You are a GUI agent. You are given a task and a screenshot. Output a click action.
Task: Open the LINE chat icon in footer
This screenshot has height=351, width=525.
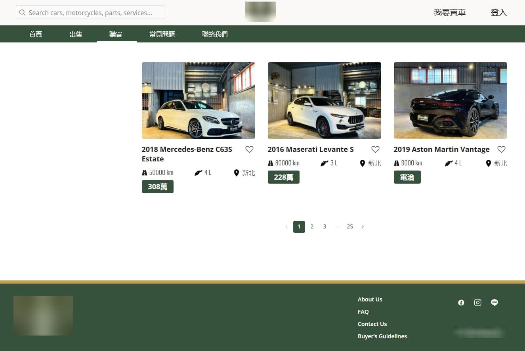click(494, 303)
